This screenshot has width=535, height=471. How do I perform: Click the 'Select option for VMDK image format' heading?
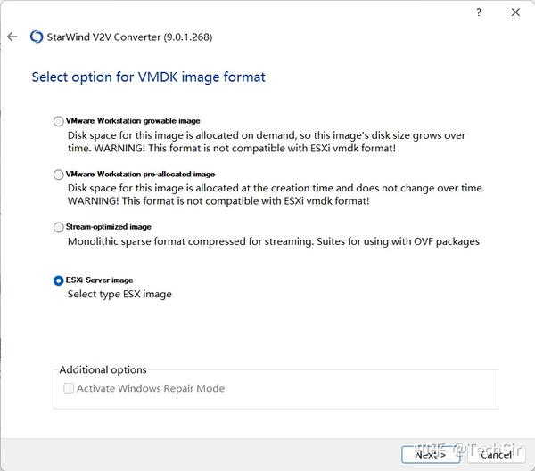(x=148, y=77)
